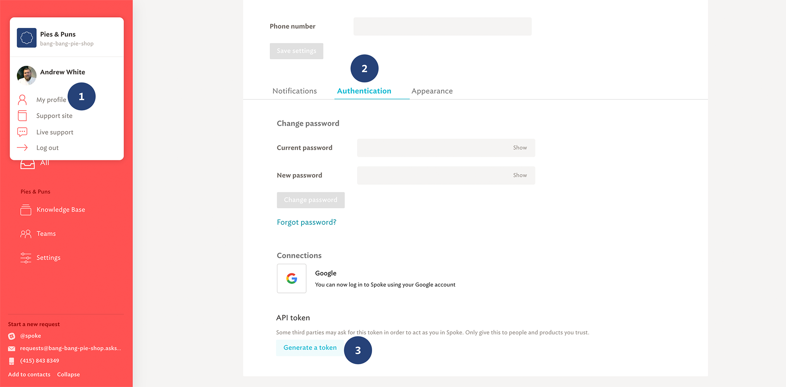Click the Support site page icon
The height and width of the screenshot is (387, 786).
point(22,116)
